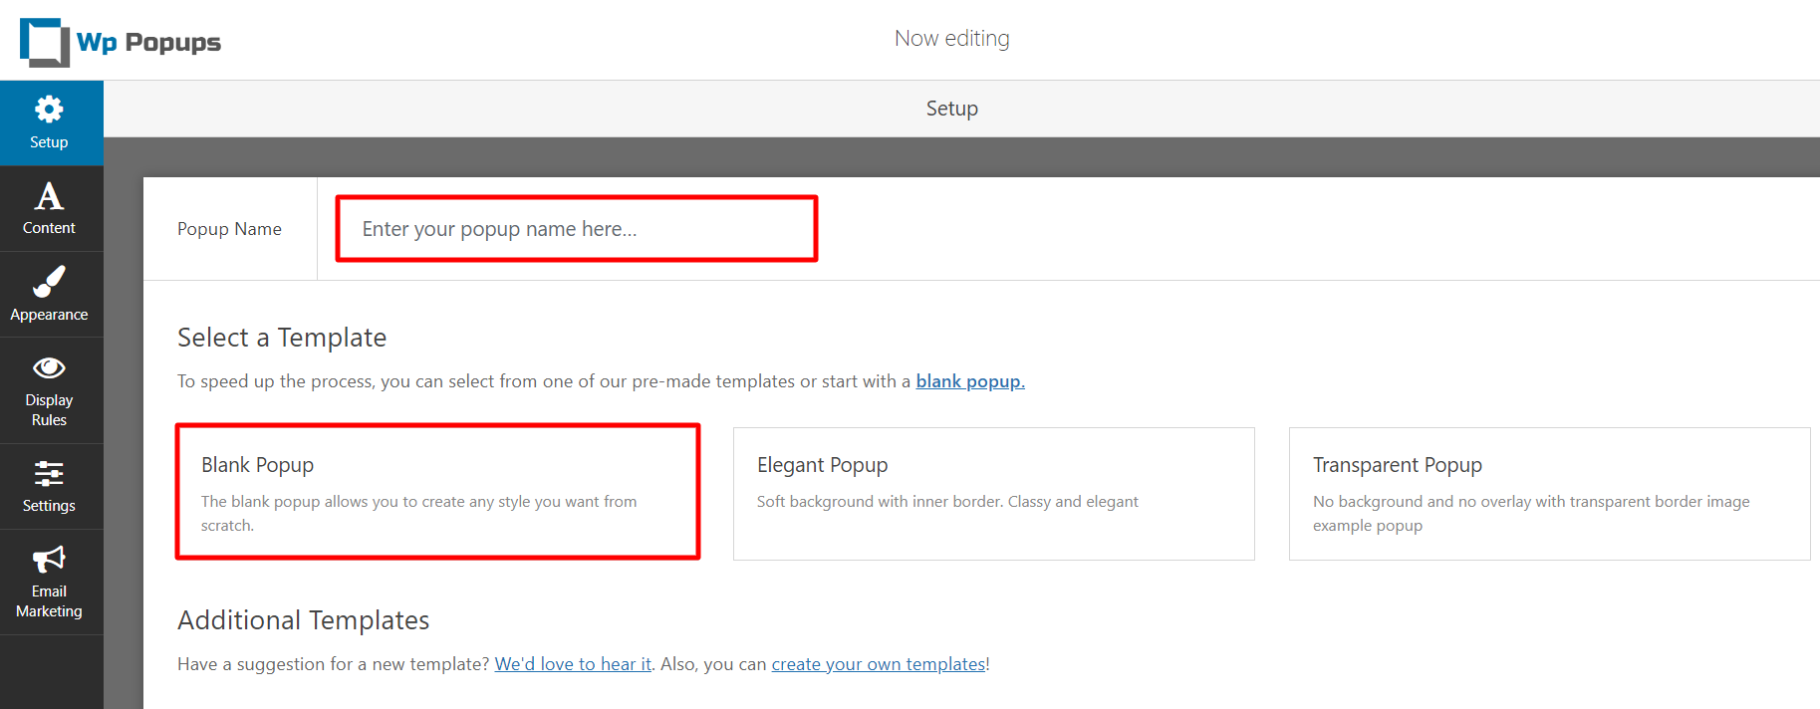Screen dimensions: 1820x709
Task: Click the Popup Name label
Action: pos(229,229)
